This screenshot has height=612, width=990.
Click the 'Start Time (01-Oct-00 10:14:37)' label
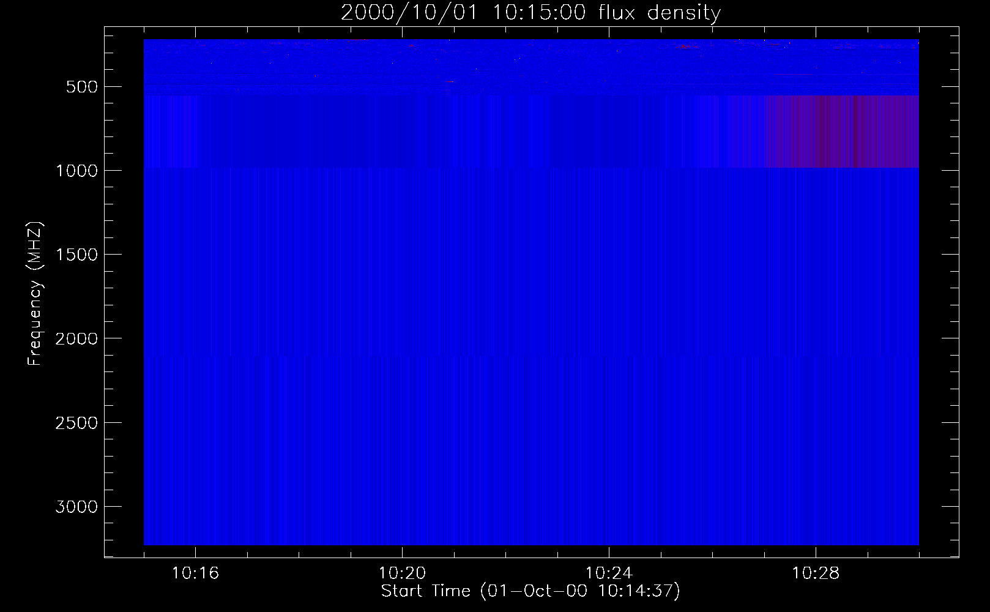coord(530,591)
